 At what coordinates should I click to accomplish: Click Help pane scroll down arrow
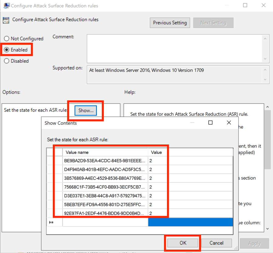coord(268,229)
